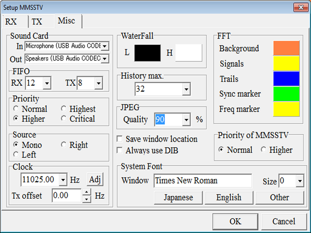The height and width of the screenshot is (233, 311).
Task: Open the sound card In device dropdown
Action: click(x=105, y=46)
